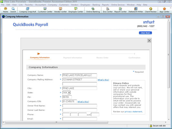Click the Phone ext field
The height and width of the screenshot is (129, 172).
(x=95, y=114)
